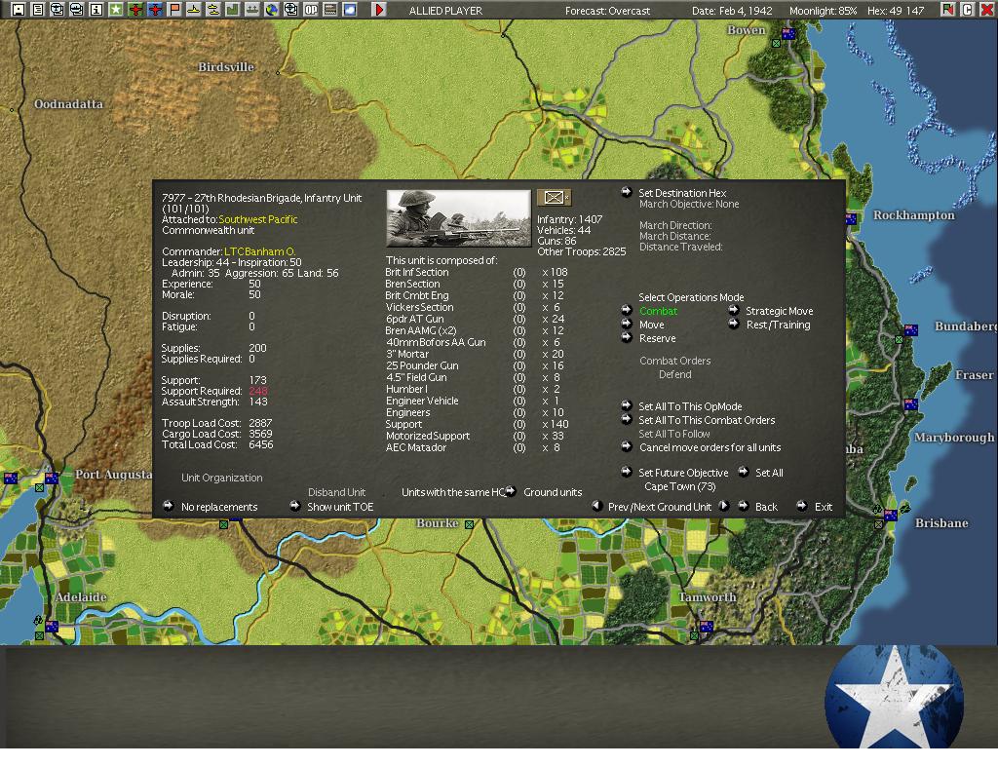Open the orange flag bases icon
This screenshot has width=998, height=766.
(x=174, y=10)
